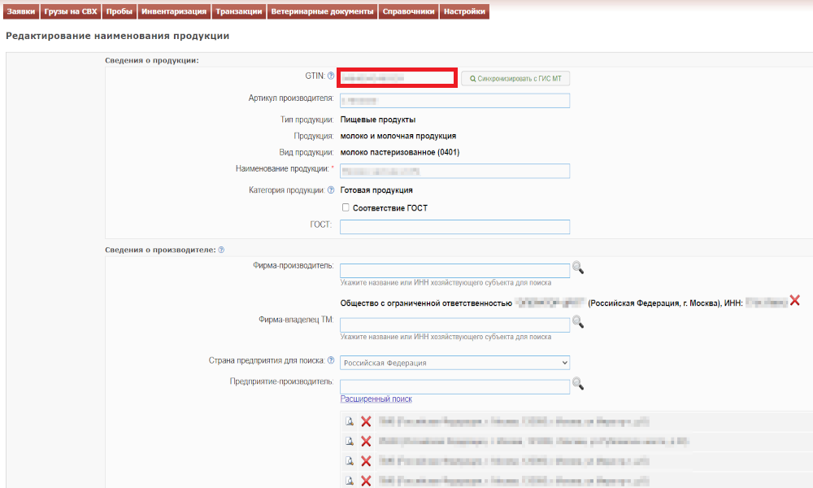Open help for Страна предприятия для поиска
The image size is (813, 488).
[331, 360]
